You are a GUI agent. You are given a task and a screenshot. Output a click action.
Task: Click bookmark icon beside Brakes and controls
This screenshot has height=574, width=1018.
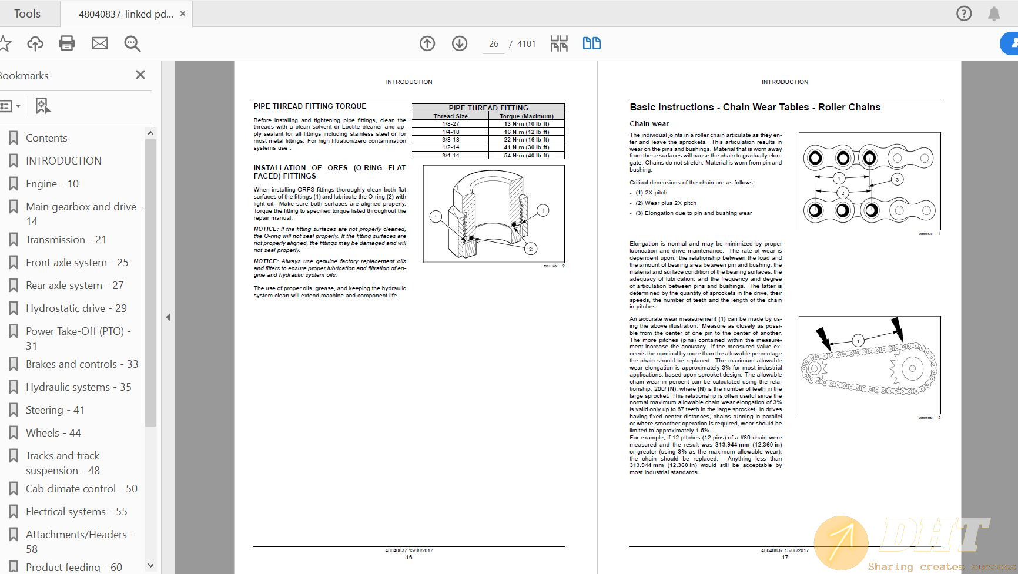pyautogui.click(x=14, y=364)
